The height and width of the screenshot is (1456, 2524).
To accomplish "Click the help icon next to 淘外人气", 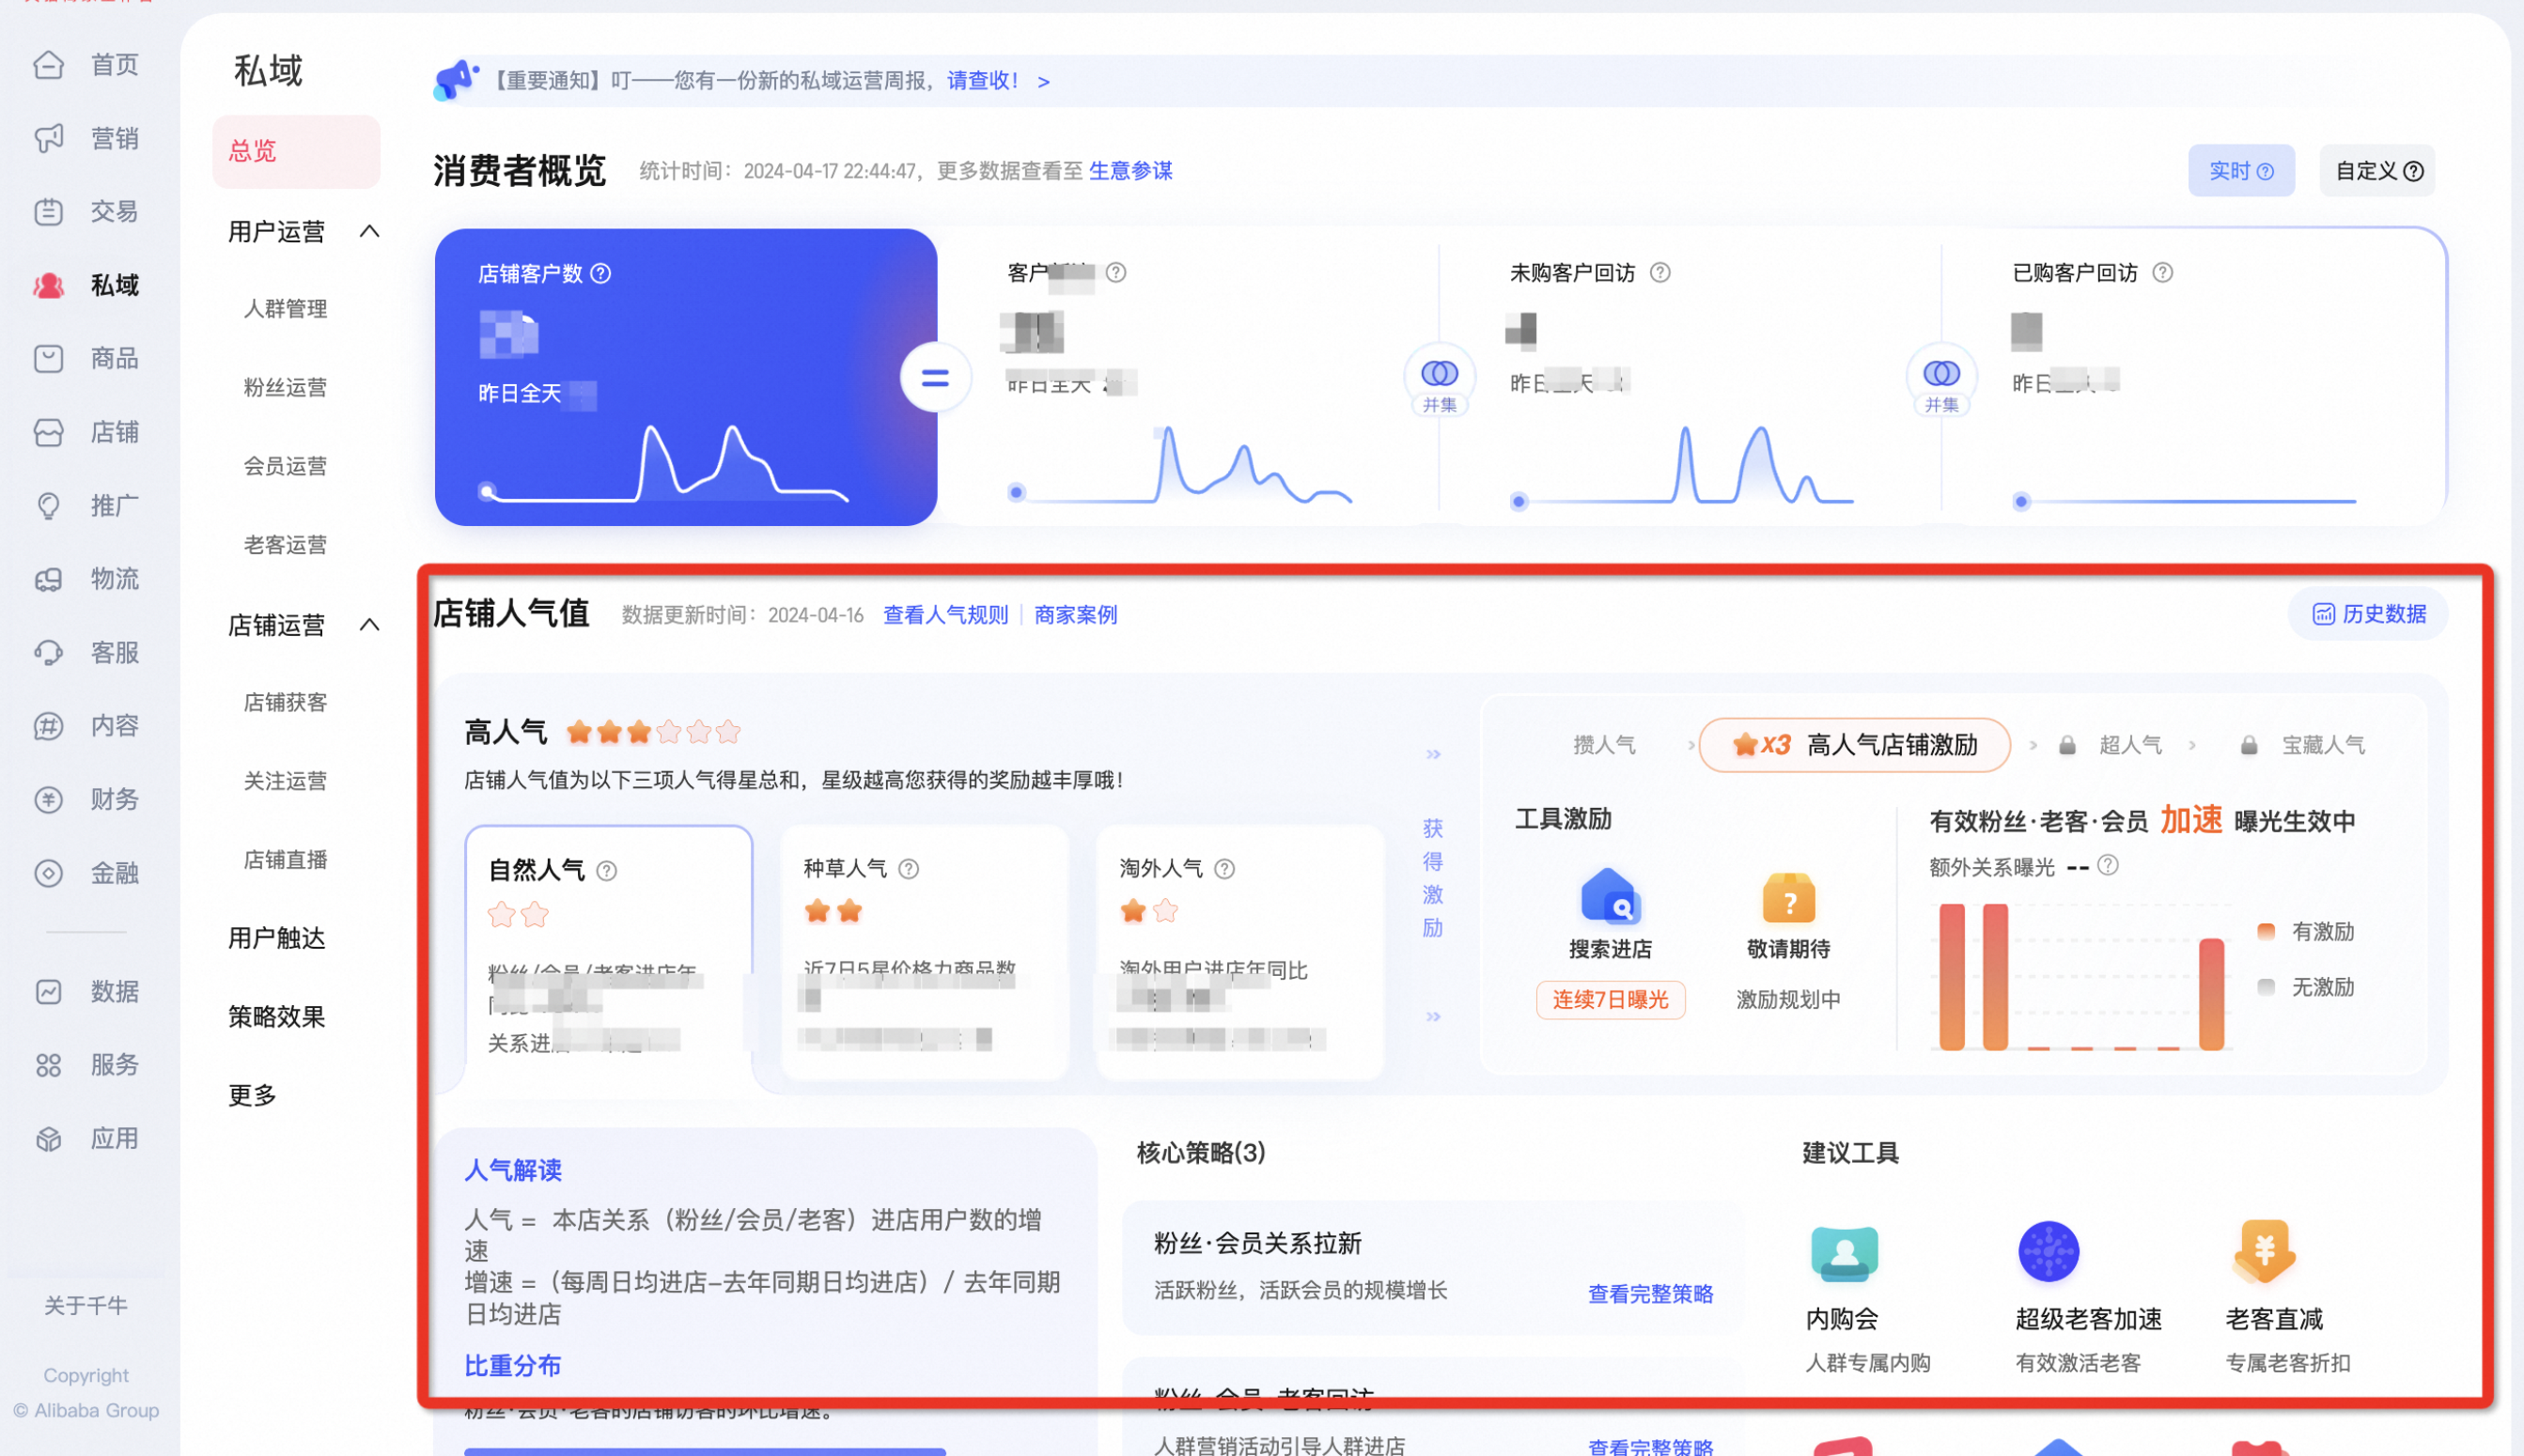I will [x=1225, y=870].
